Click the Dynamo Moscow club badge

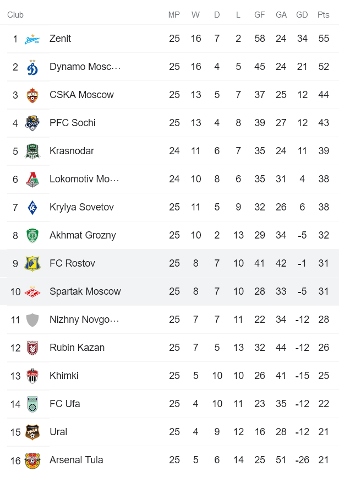pyautogui.click(x=31, y=67)
